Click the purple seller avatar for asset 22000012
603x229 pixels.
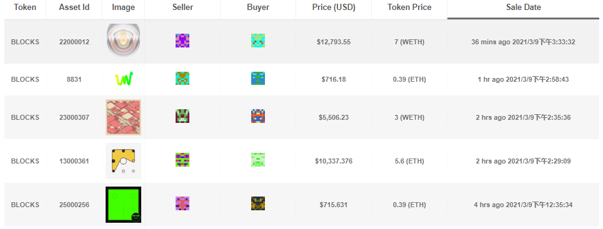tap(182, 41)
